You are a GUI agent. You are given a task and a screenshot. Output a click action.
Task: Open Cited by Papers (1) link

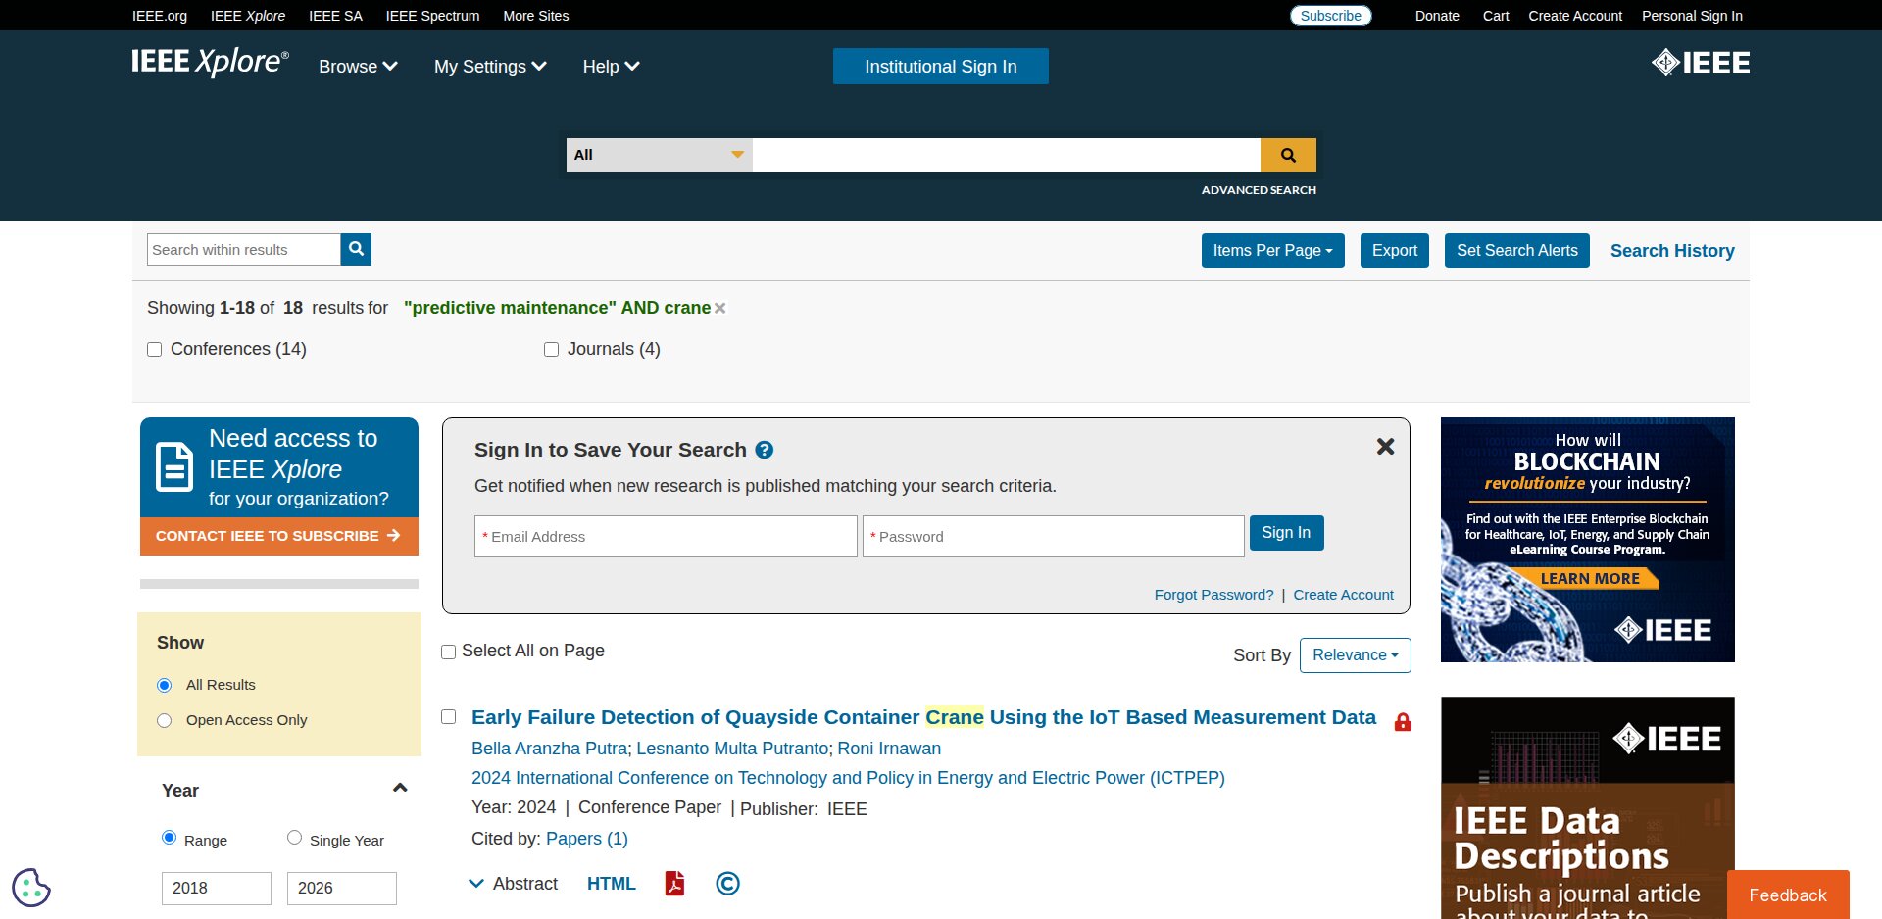coord(586,839)
